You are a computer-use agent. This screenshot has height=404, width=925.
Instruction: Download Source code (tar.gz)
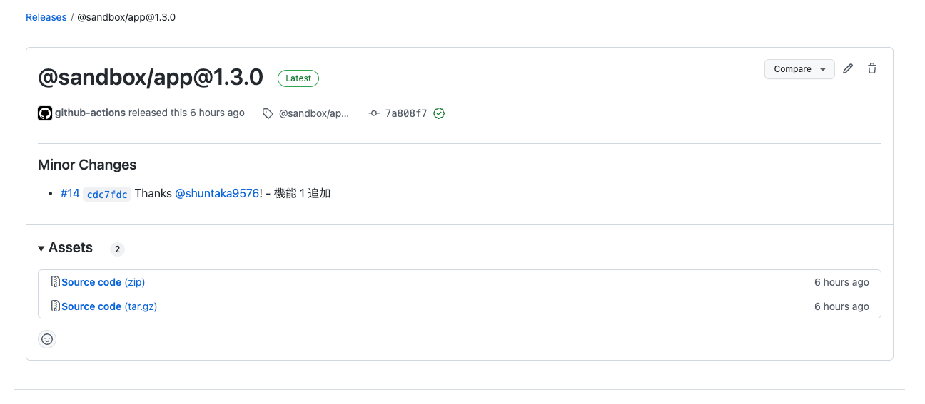109,306
